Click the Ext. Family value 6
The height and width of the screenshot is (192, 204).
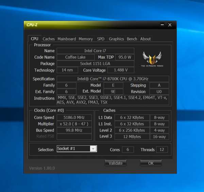click(67, 92)
